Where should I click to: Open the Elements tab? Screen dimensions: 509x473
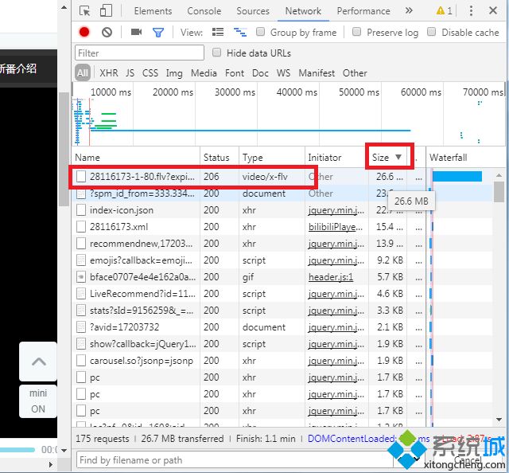(153, 11)
